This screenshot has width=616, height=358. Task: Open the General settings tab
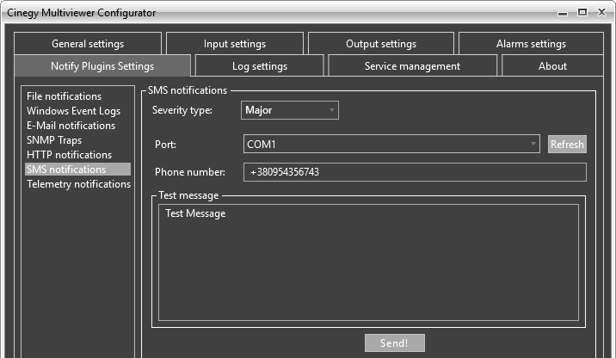88,44
